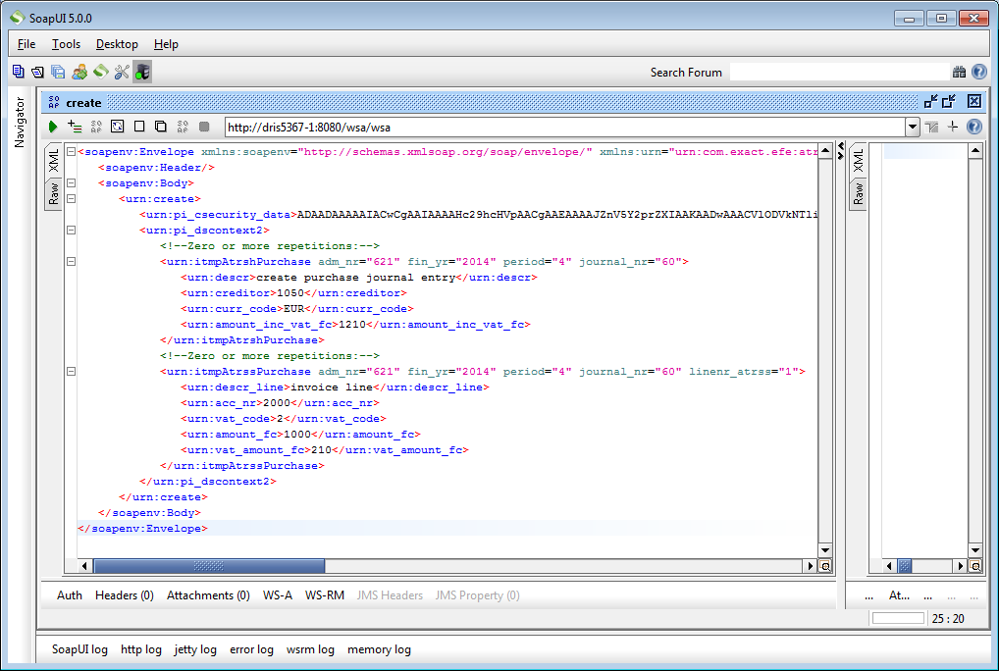Image resolution: width=999 pixels, height=671 pixels.
Task: Click the request horizontal scrollbar thumb
Action: (209, 566)
